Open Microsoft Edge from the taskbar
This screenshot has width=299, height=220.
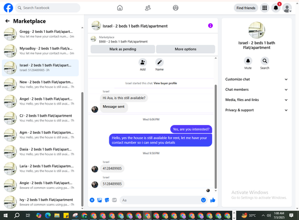click(x=48, y=215)
